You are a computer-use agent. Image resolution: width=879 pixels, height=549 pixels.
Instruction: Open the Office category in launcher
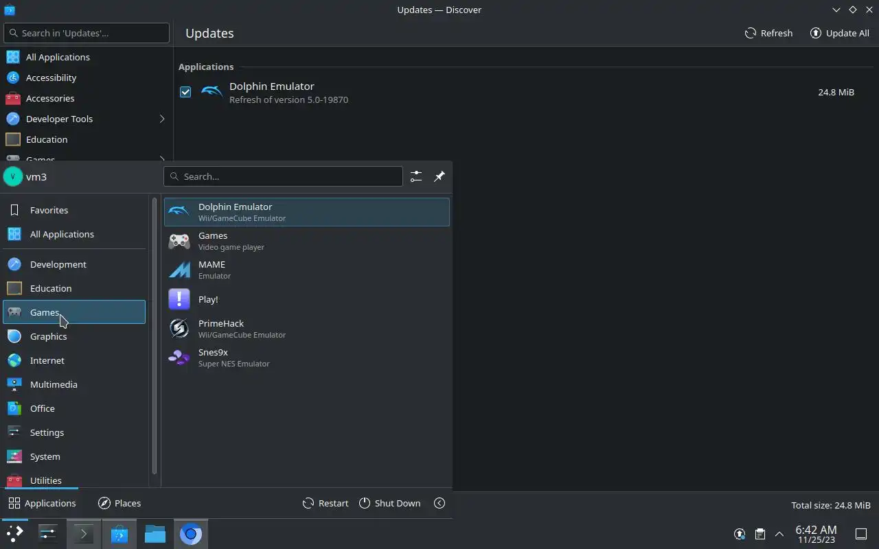(74, 408)
